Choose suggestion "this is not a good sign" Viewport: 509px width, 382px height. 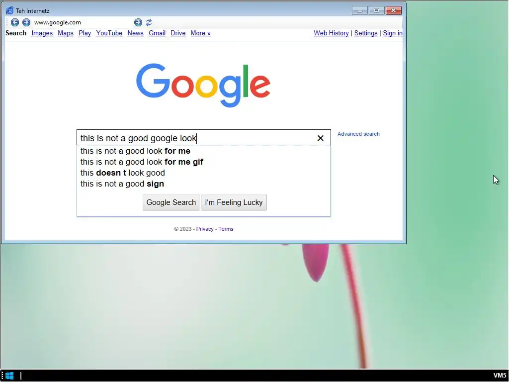point(203,184)
